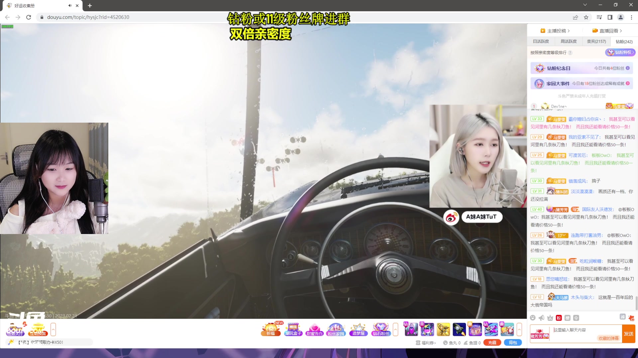
Task: Click the 令 command icon in chat toolbar
Action: [x=576, y=318]
